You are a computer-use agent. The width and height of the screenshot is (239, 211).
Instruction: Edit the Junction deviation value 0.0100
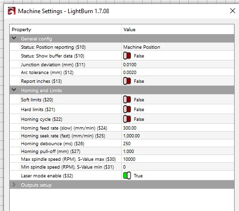178,65
